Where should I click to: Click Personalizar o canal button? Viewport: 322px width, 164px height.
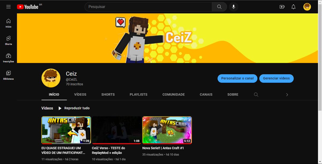(237, 78)
